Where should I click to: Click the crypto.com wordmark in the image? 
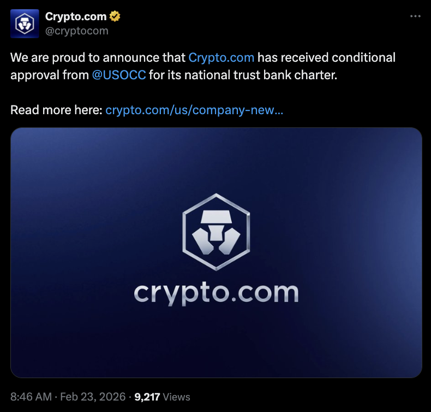tap(216, 293)
